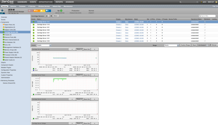Screen dimensions: 218x125
Task: Switch to the Network Map tab
Action: [x=57, y=6]
